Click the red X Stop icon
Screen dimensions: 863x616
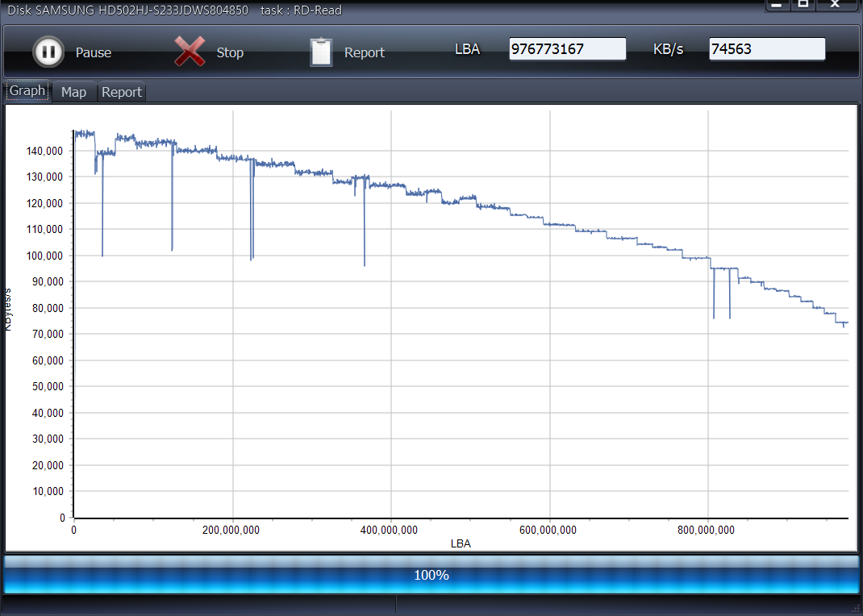coord(190,52)
